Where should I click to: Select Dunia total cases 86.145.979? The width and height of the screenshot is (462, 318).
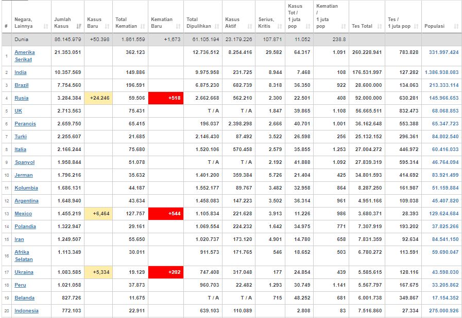click(68, 40)
